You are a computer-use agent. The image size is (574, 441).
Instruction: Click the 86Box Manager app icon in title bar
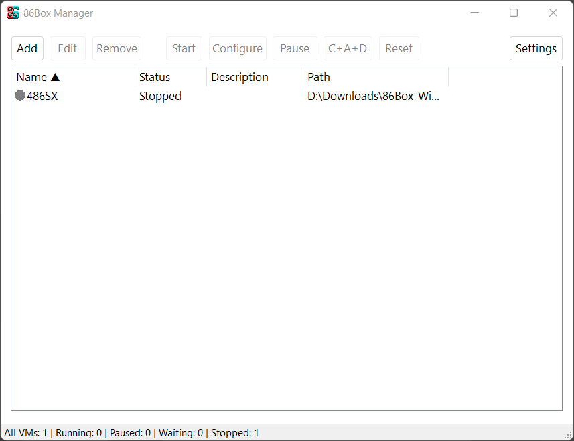(x=13, y=13)
